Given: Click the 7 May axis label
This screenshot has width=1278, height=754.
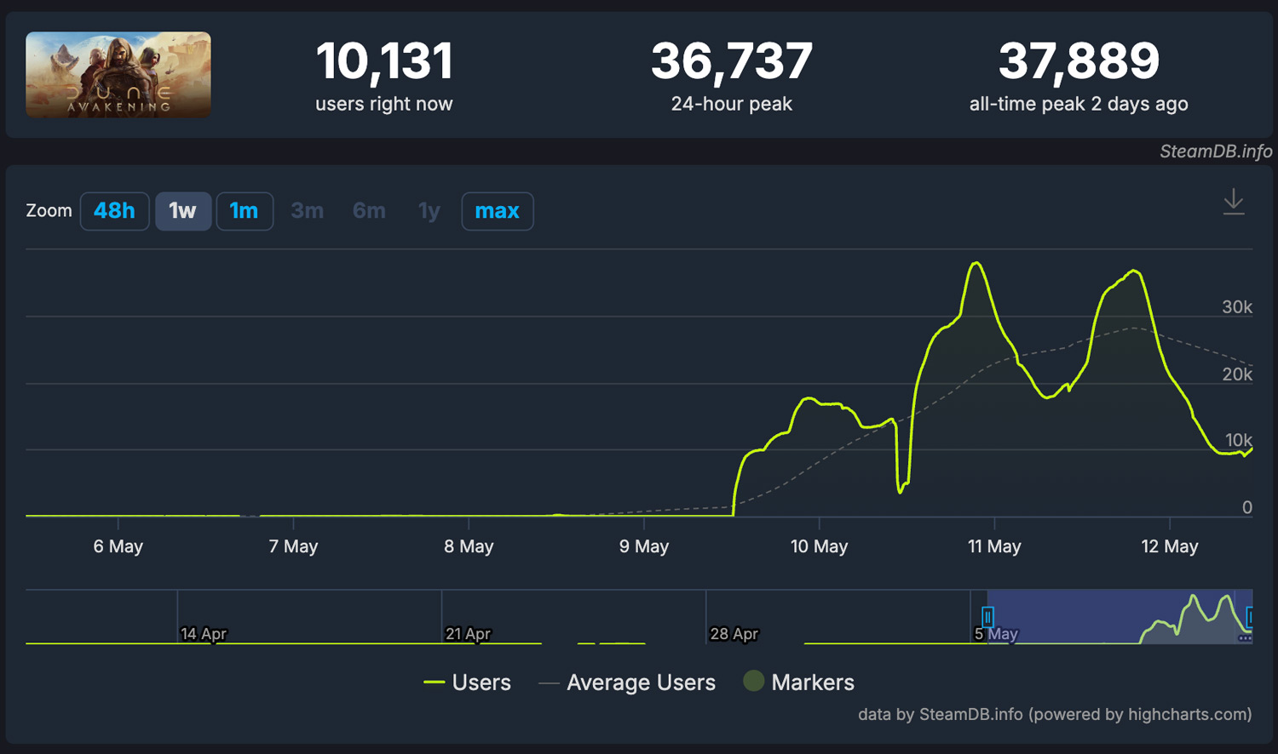Looking at the screenshot, I should coord(293,546).
